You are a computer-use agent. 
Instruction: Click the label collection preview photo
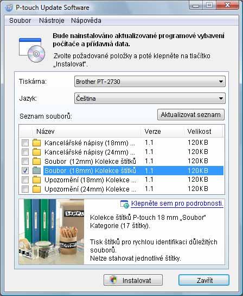pos(52,232)
